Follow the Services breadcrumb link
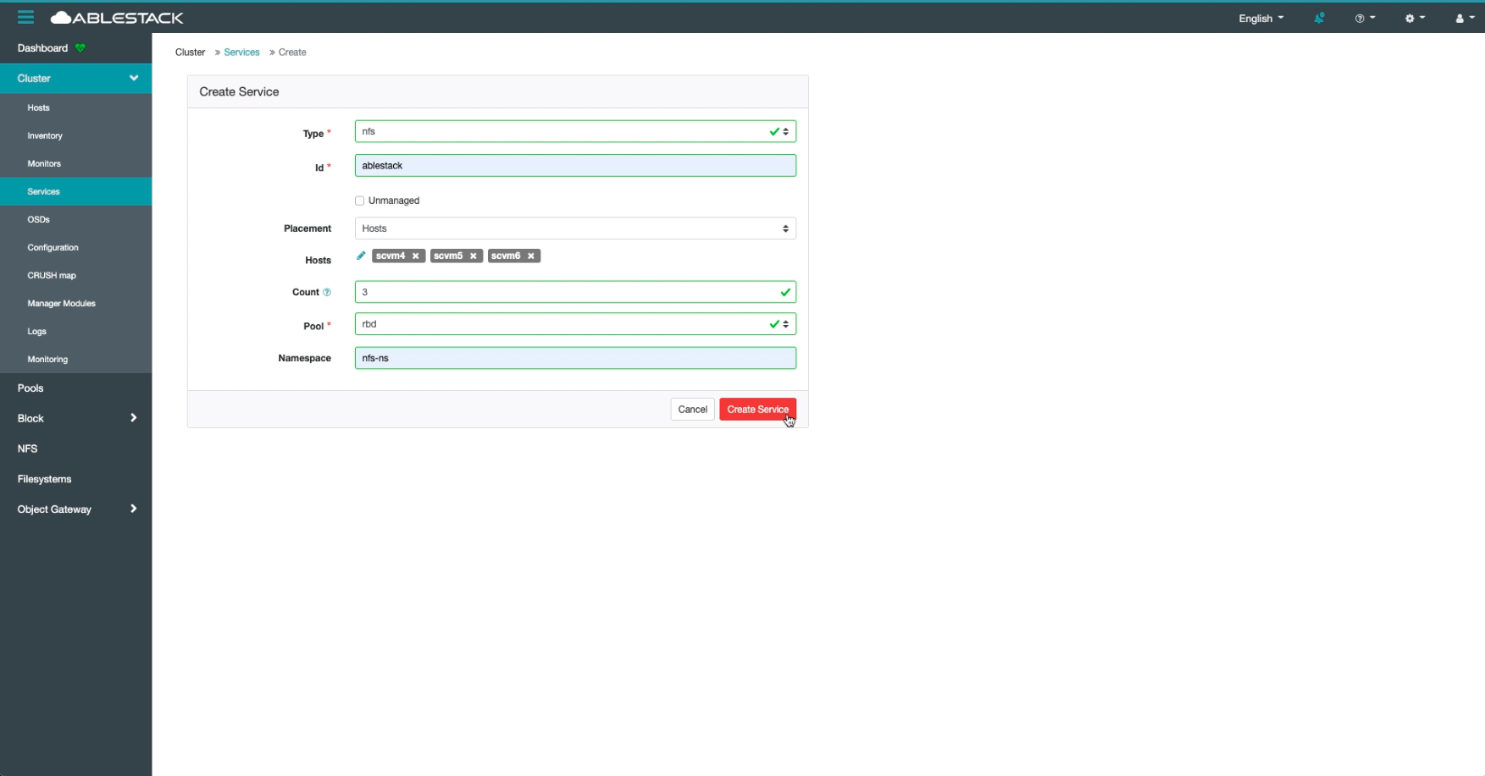This screenshot has width=1485, height=776. click(x=241, y=52)
